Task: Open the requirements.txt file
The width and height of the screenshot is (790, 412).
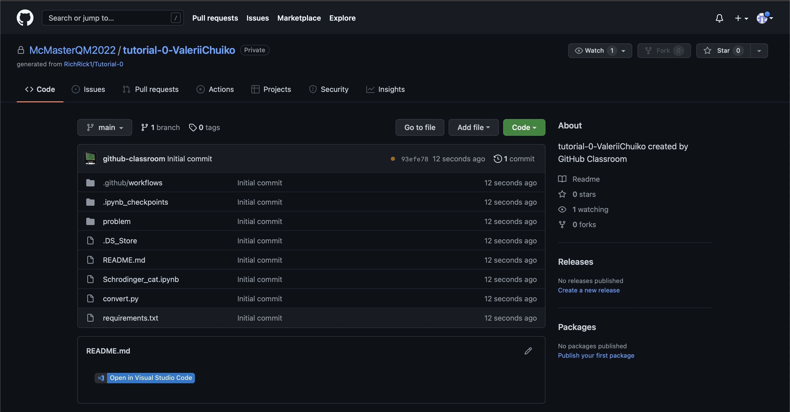Action: pyautogui.click(x=131, y=318)
